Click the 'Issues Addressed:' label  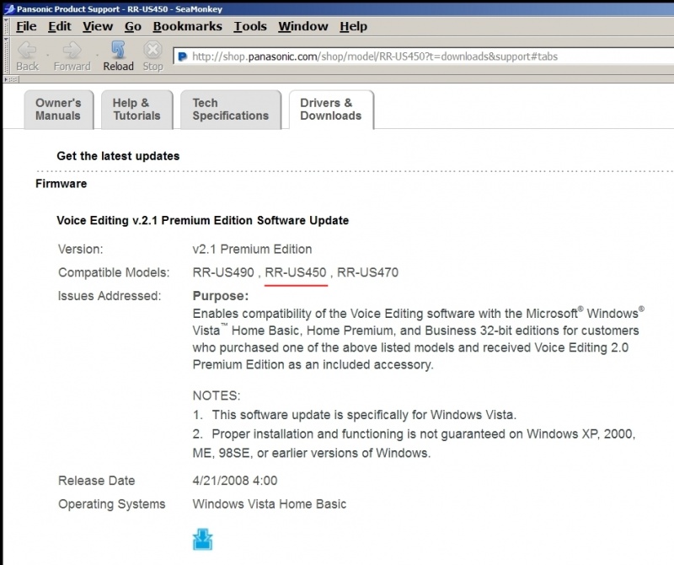110,296
